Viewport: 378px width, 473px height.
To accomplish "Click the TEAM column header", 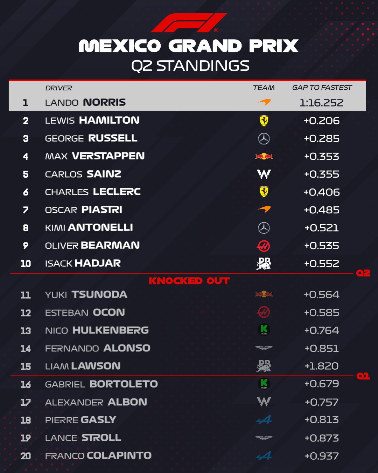I will (264, 88).
